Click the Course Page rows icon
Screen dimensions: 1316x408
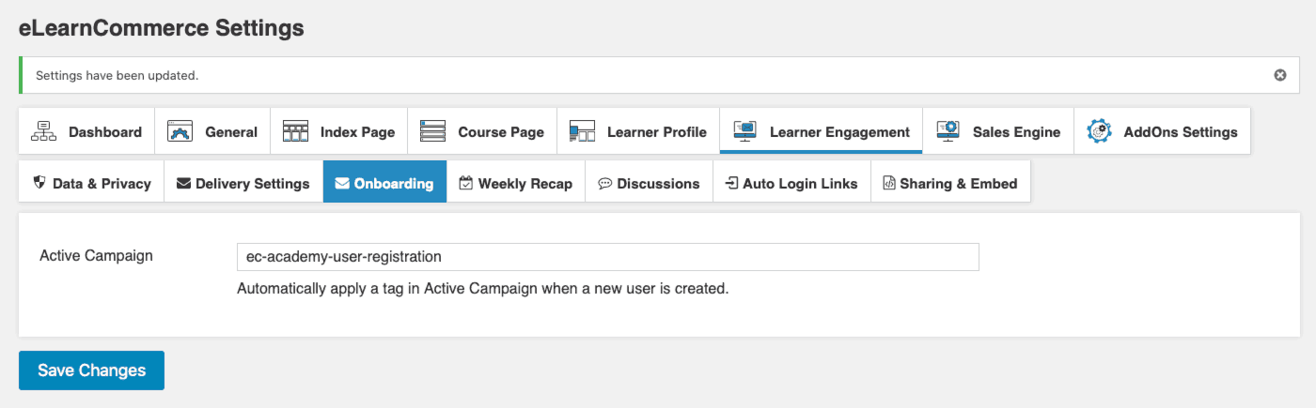tap(432, 131)
